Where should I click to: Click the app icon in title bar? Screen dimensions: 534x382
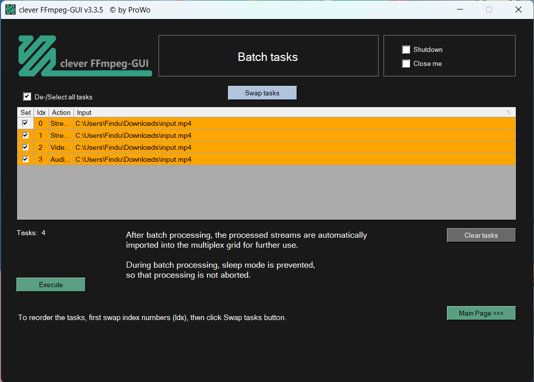click(10, 9)
